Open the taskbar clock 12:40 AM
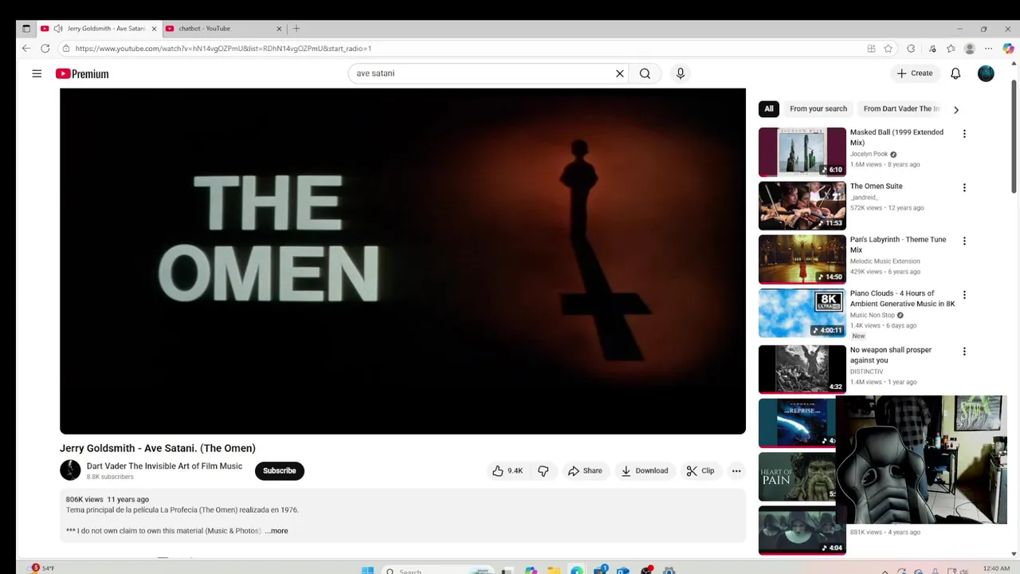The image size is (1020, 574). pos(997,568)
